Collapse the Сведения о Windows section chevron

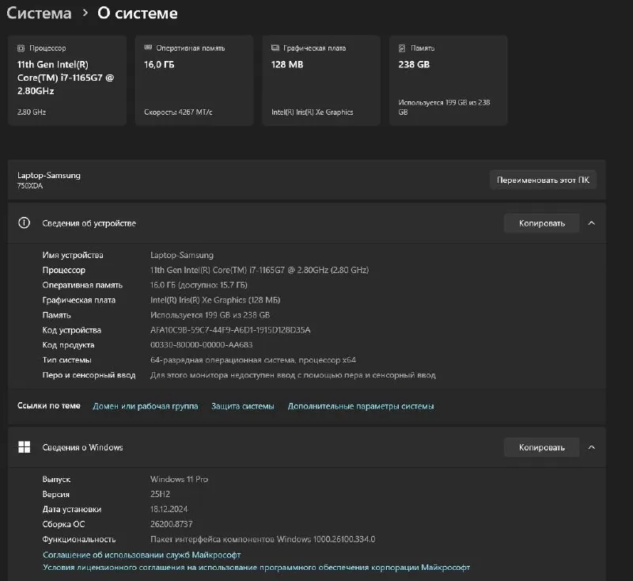click(591, 447)
